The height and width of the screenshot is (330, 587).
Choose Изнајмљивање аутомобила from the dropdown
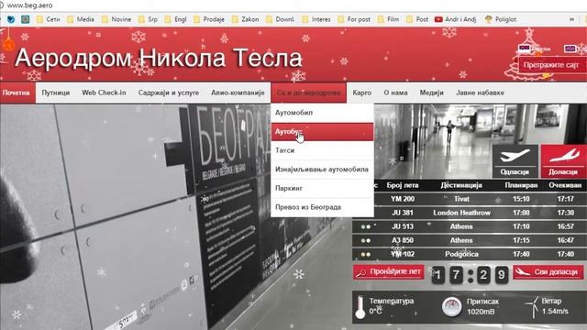[x=322, y=170]
